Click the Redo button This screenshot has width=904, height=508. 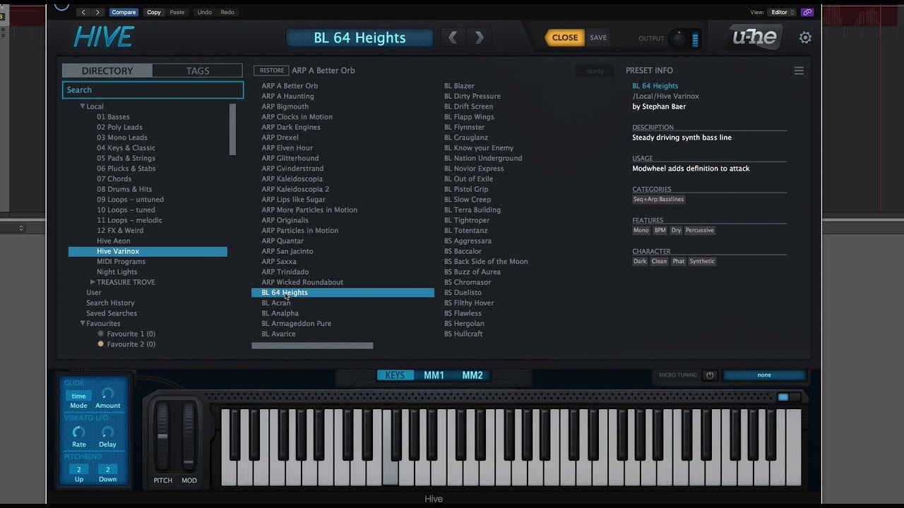coord(227,12)
